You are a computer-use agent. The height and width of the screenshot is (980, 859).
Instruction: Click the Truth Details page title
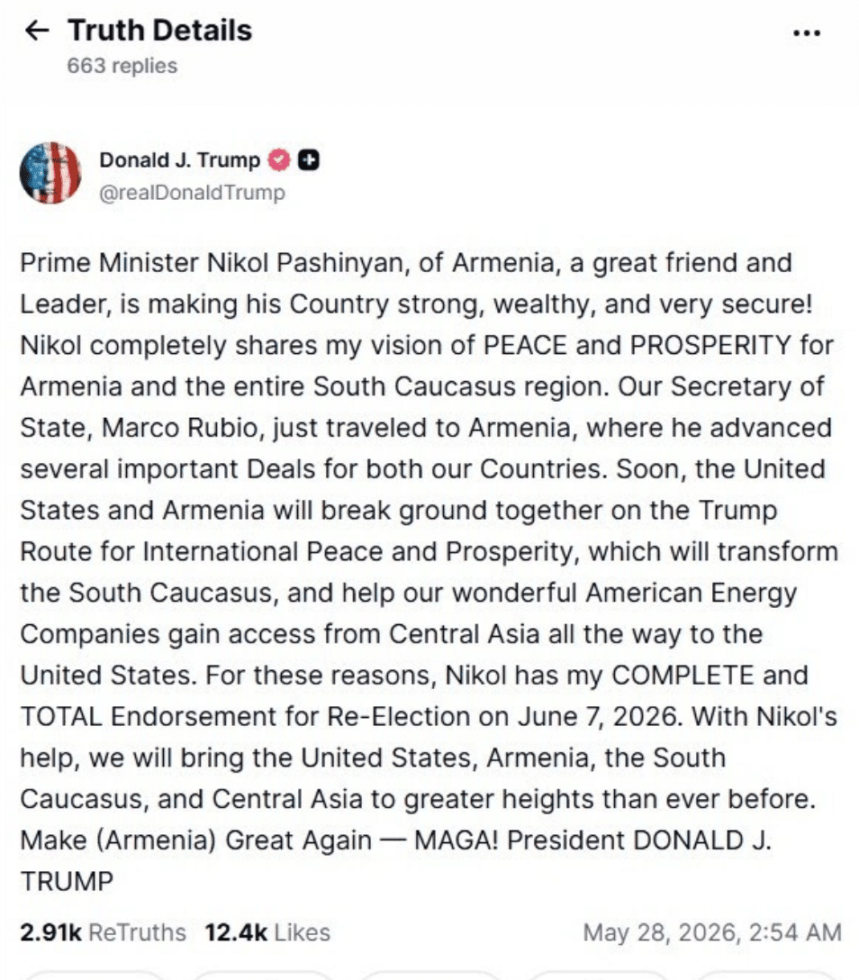160,30
